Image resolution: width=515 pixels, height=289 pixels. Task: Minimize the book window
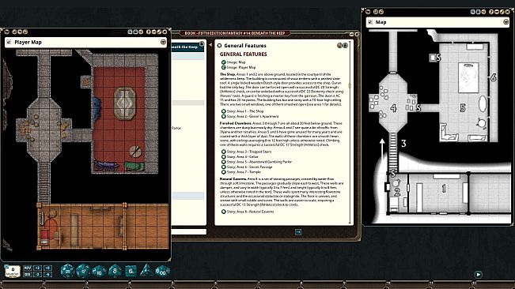(x=352, y=34)
